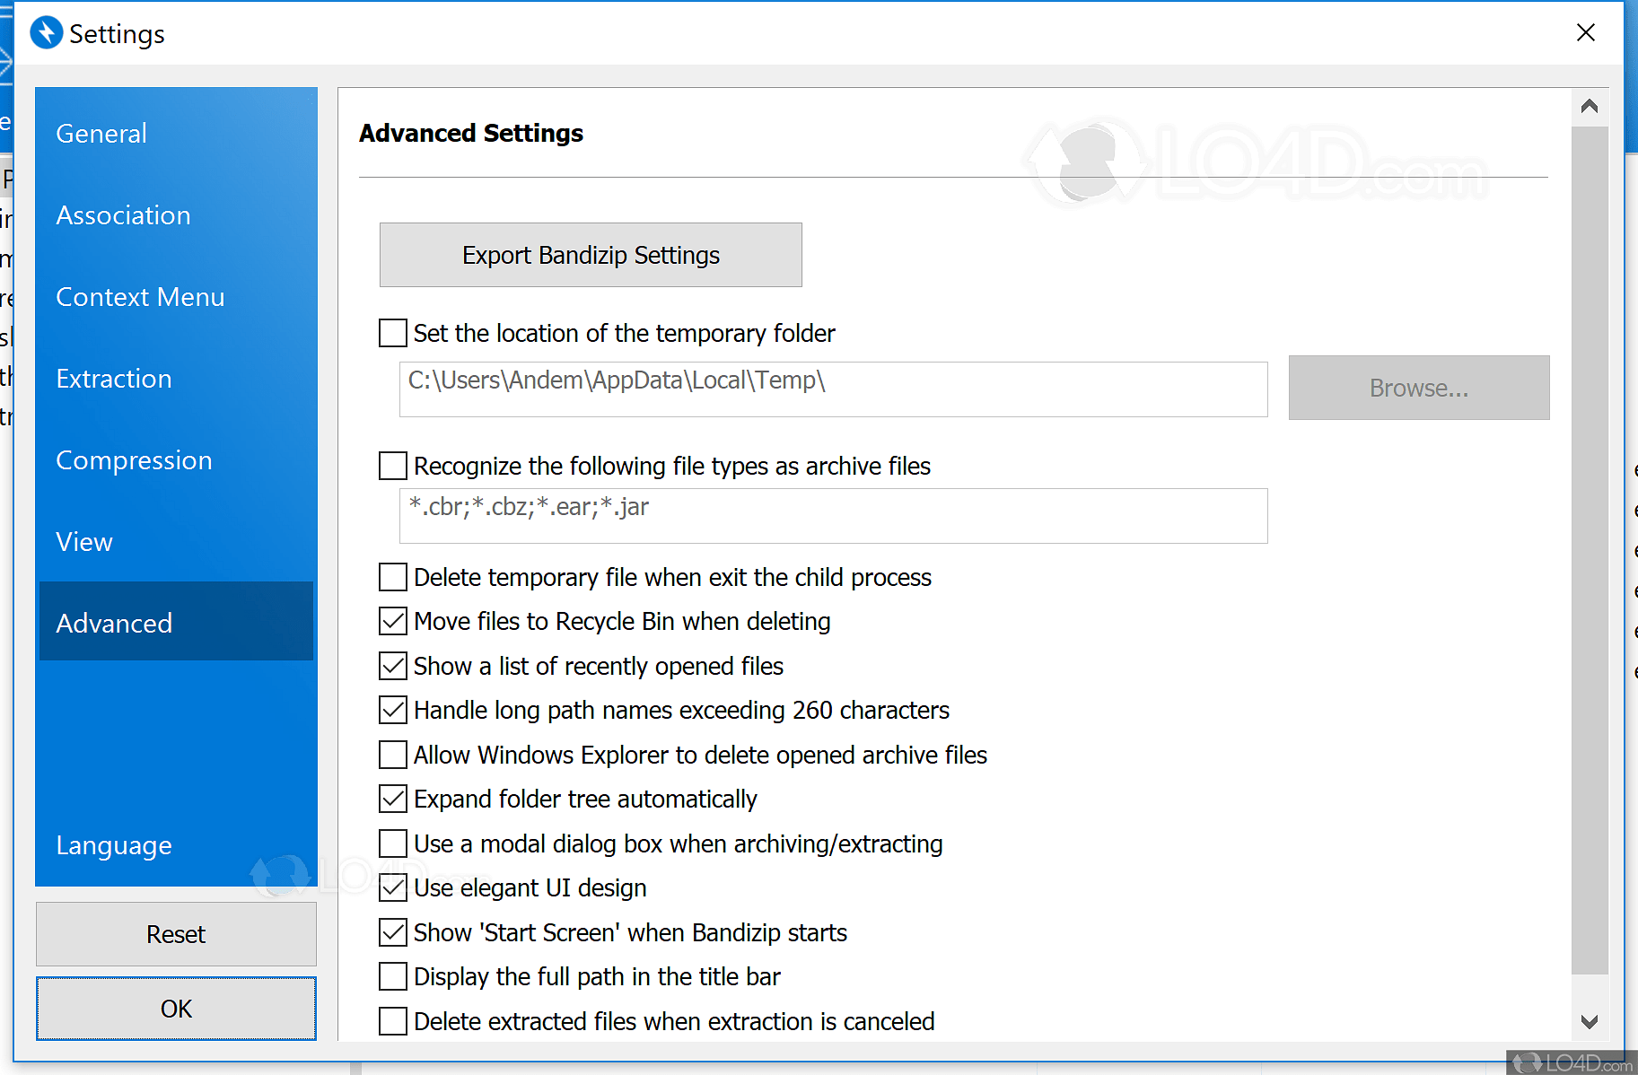Enable Delete temporary file when exit child process
This screenshot has height=1075, width=1638.
pyautogui.click(x=393, y=577)
